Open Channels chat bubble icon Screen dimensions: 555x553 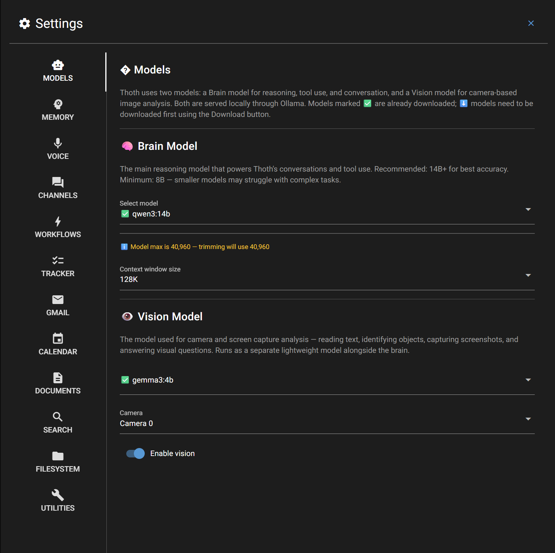coord(58,182)
